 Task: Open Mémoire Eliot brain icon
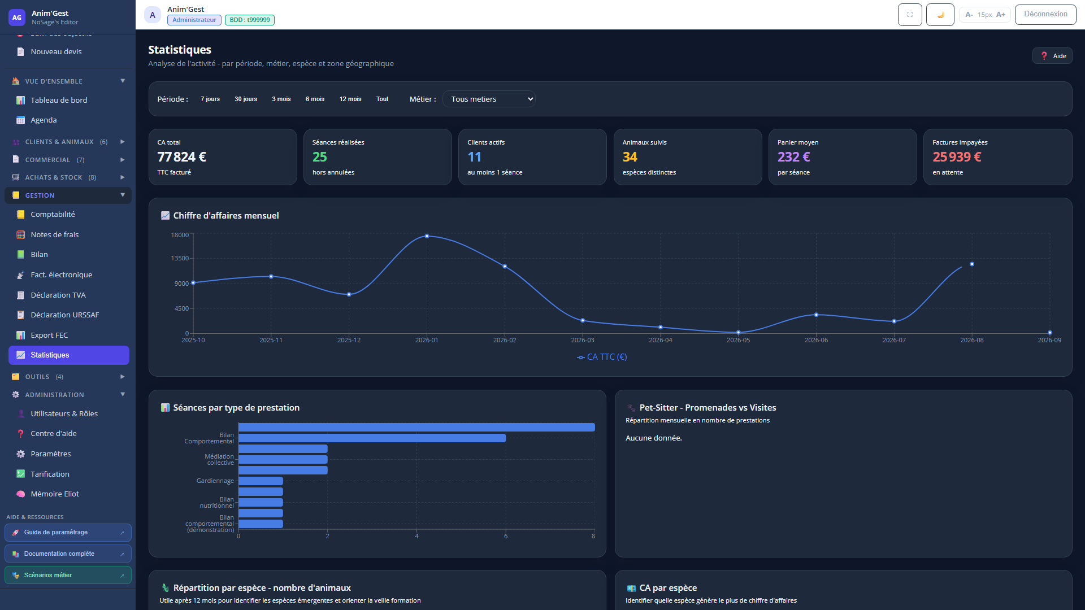click(20, 494)
